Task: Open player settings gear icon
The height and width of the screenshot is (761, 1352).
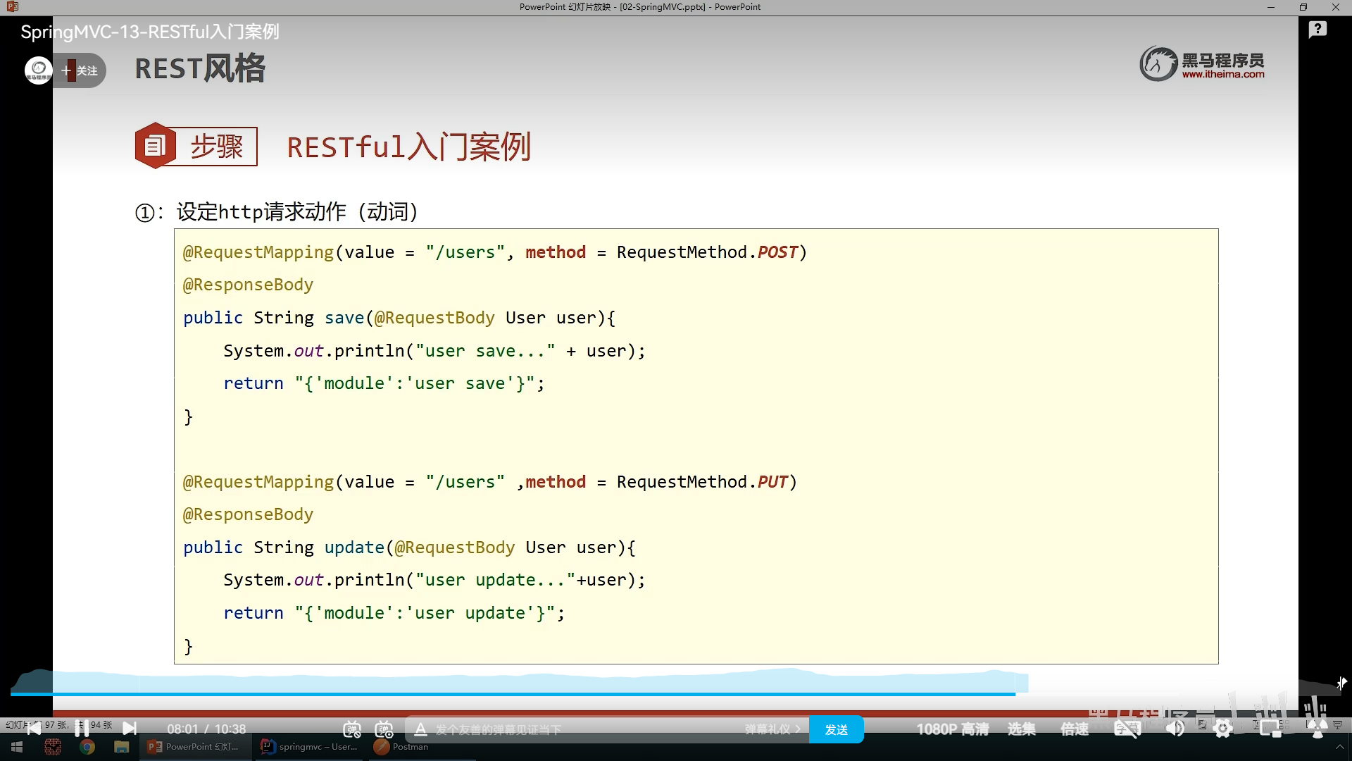Action: click(x=1223, y=729)
